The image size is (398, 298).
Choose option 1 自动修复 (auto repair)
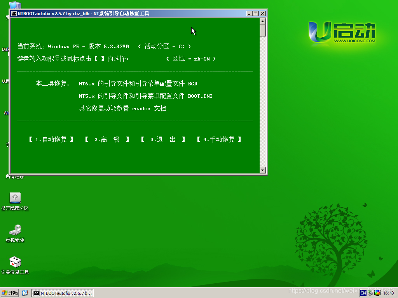click(x=51, y=139)
